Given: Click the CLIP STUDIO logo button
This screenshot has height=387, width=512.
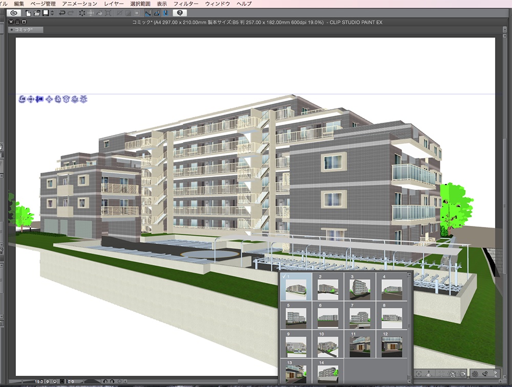Looking at the screenshot, I should pyautogui.click(x=13, y=14).
